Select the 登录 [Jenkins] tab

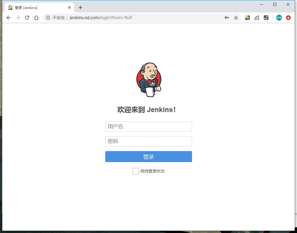39,8
